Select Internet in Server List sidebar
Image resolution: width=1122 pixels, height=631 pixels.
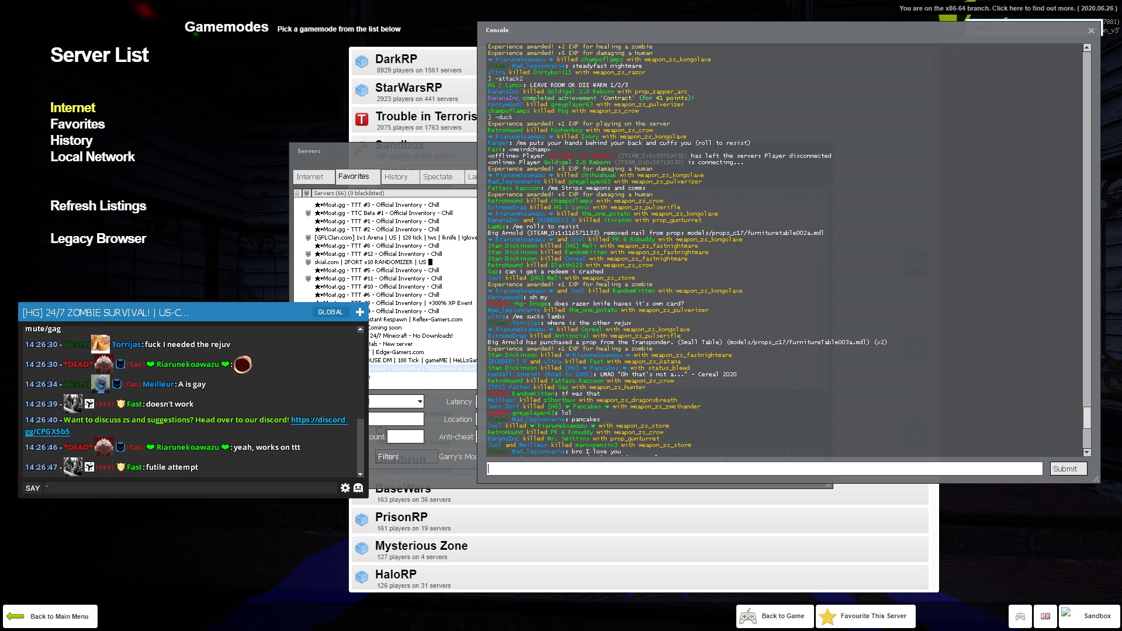pyautogui.click(x=72, y=108)
